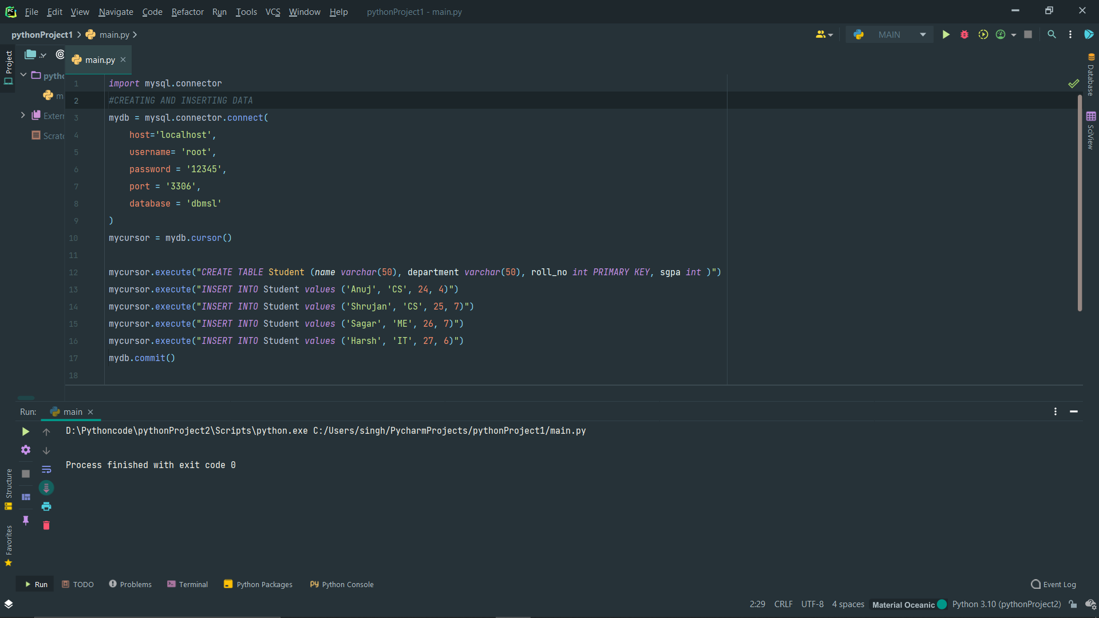This screenshot has width=1099, height=618.
Task: Open the Profiler using the green gauge icon
Action: click(x=1002, y=34)
